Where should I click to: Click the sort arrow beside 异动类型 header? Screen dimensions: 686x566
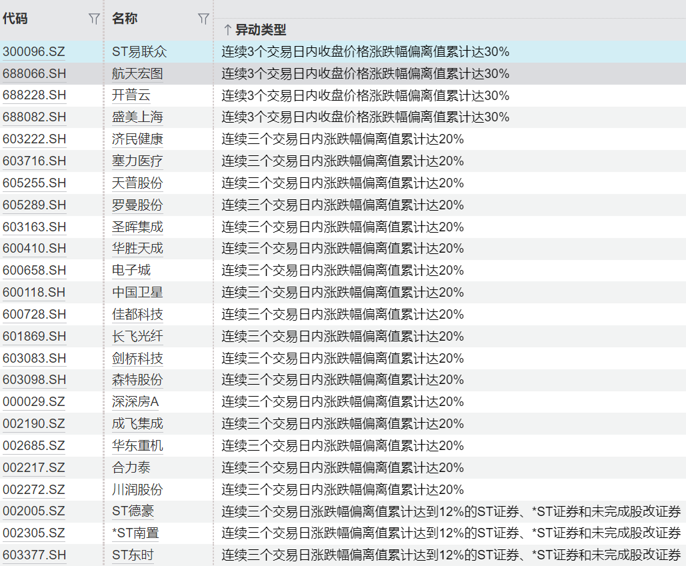[x=227, y=30]
